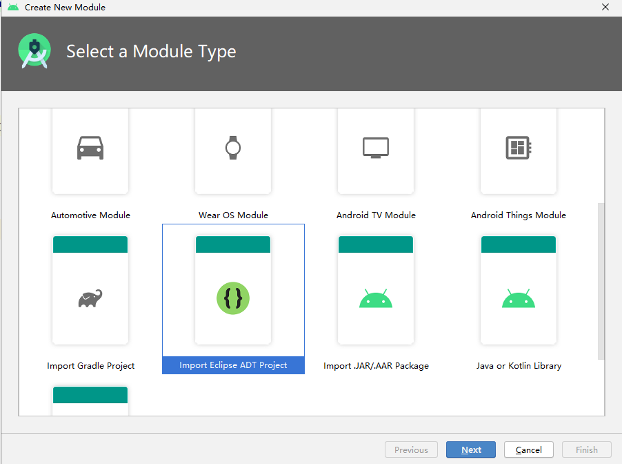The width and height of the screenshot is (622, 464).
Task: Choose the Java or Kotlin Library icon
Action: point(519,298)
